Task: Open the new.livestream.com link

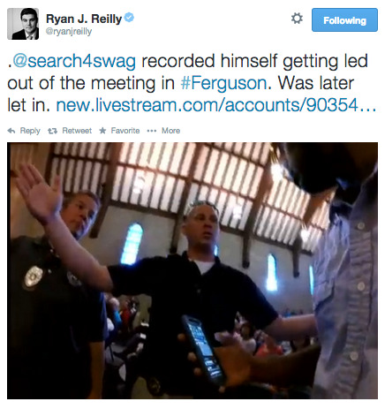Action: pyautogui.click(x=216, y=105)
